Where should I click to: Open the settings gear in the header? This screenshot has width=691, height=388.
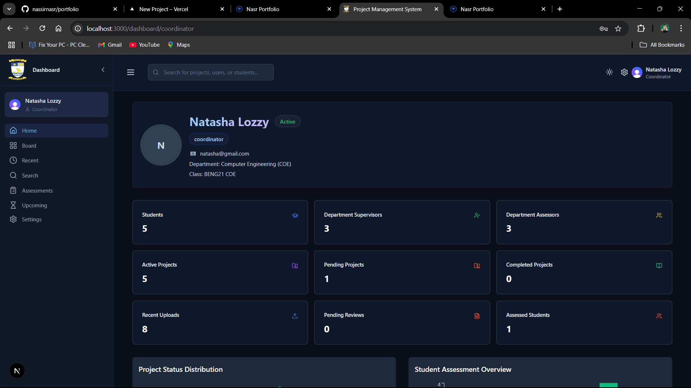click(624, 72)
